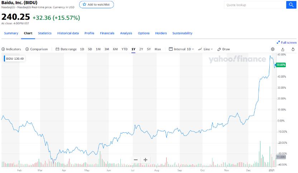The height and width of the screenshot is (173, 298).
Task: Open the Line chart type dropdown
Action: (x=206, y=49)
